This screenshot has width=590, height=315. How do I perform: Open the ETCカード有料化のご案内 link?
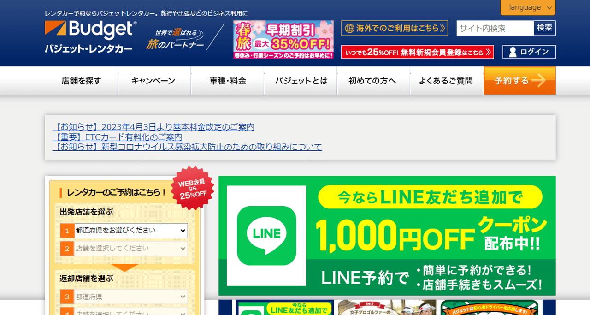pos(117,137)
